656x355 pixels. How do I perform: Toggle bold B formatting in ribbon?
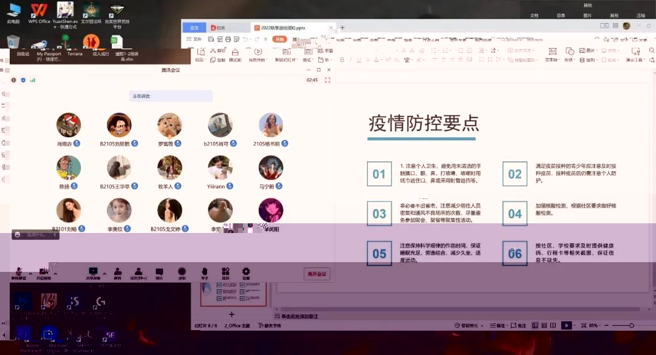[x=342, y=60]
